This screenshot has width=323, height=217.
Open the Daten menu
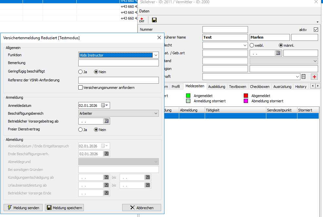click(144, 11)
